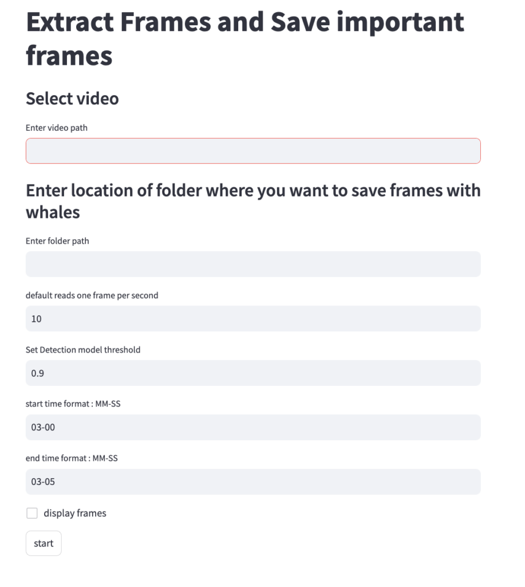Click the display frames label text
The width and height of the screenshot is (525, 587).
[x=75, y=513]
